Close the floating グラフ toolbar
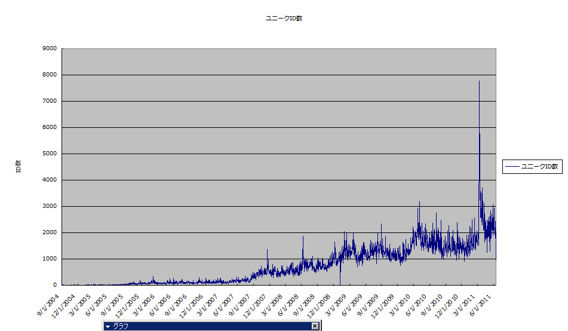568x331 pixels. coord(315,326)
